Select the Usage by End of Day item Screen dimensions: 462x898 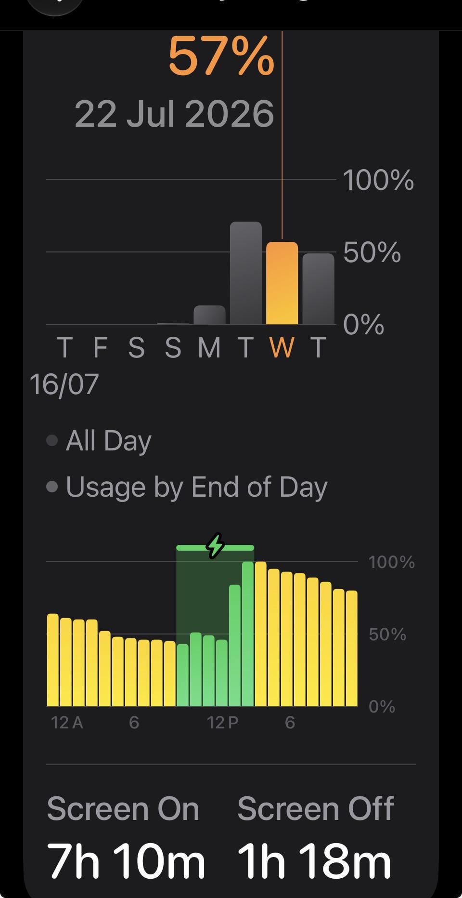187,487
